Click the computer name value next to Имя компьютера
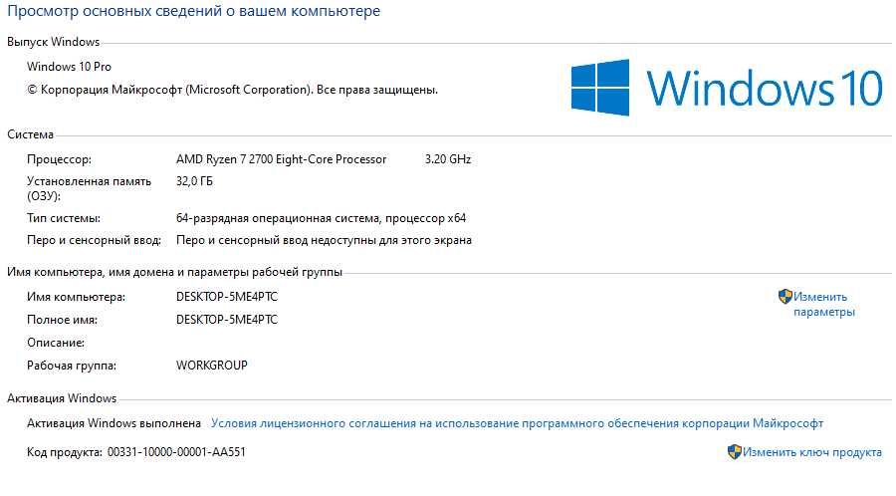Screen dimensions: 896x496 point(226,297)
